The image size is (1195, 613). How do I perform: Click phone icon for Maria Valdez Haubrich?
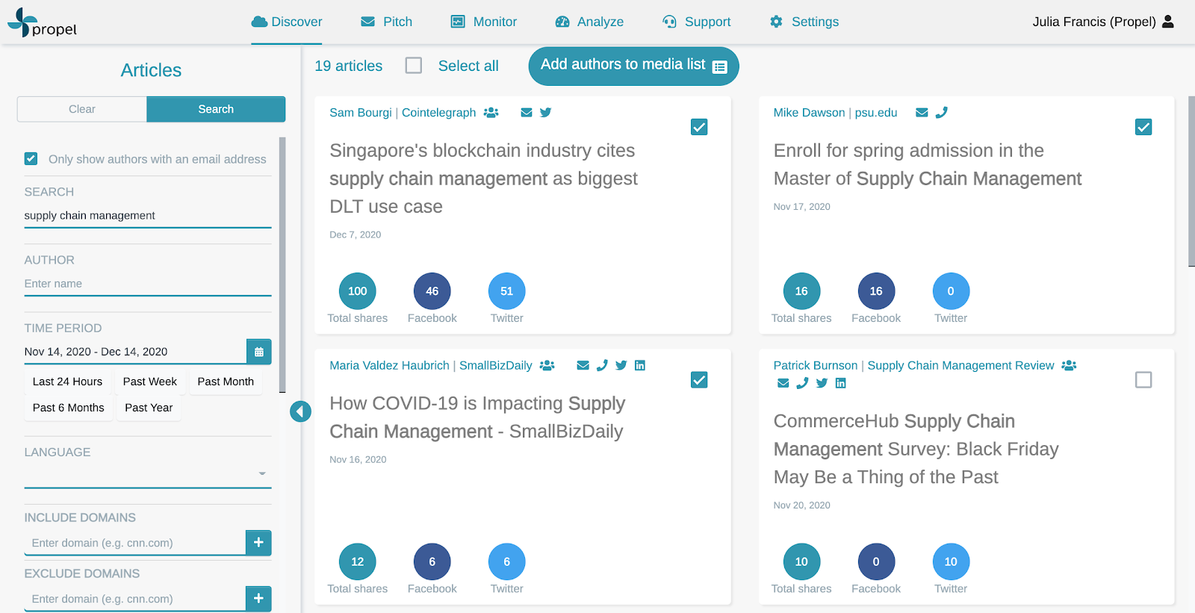coord(602,366)
